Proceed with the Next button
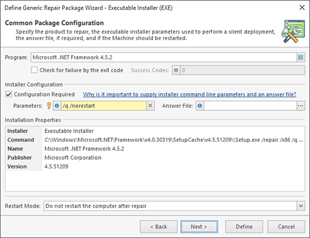This screenshot has width=310, height=238. coord(199,227)
